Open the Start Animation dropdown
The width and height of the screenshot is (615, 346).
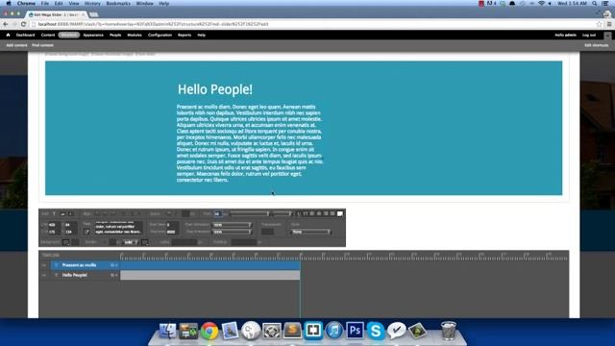point(232,225)
